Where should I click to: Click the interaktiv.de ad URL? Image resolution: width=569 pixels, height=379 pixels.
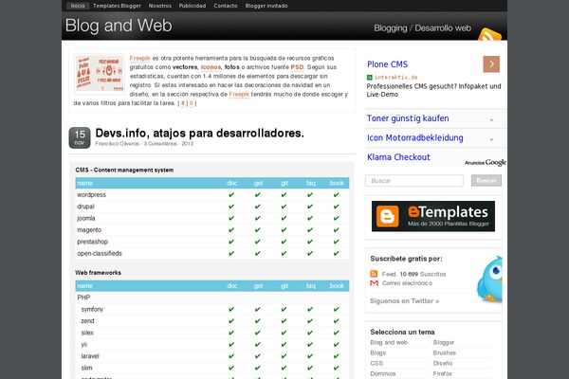tap(395, 78)
